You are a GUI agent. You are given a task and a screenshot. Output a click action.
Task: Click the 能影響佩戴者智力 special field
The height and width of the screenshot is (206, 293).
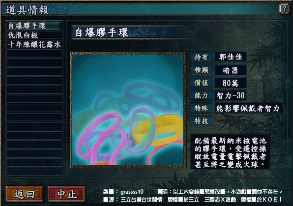pyautogui.click(x=248, y=108)
